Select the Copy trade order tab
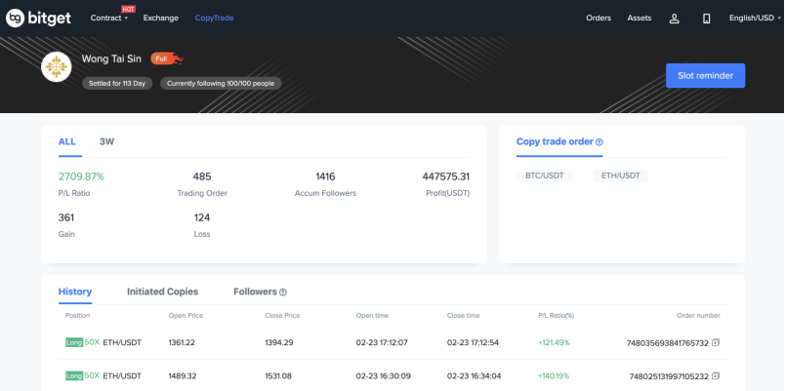Viewport: 785px width, 391px height. point(555,141)
